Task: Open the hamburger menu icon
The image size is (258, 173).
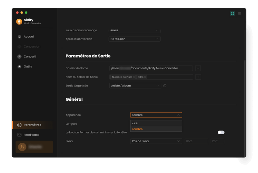Action: [x=239, y=14]
